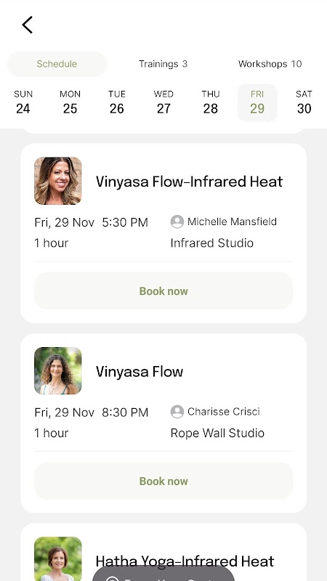Open the Trainings tab
The width and height of the screenshot is (327, 581).
[x=163, y=64]
